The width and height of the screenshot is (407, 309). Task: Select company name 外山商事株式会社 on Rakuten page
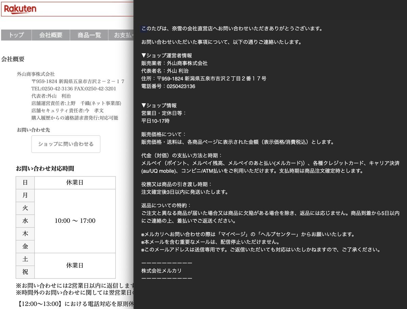(x=36, y=74)
